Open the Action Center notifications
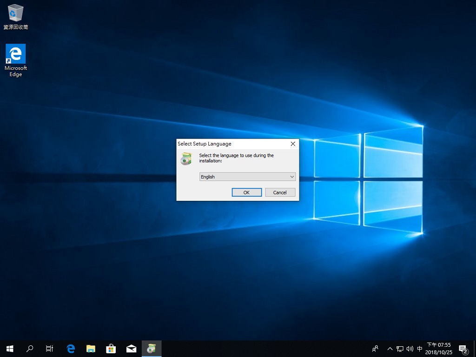This screenshot has width=476, height=357. tap(463, 349)
